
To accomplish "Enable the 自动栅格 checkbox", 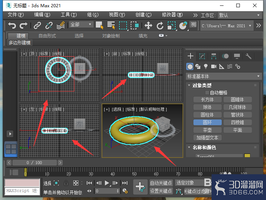I will 207,93.
